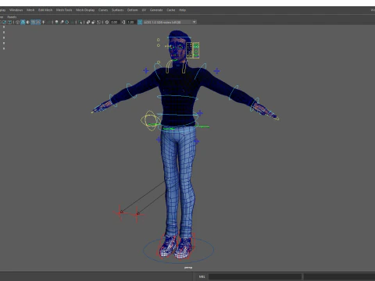Open the Edit Mesh menu

[45, 10]
